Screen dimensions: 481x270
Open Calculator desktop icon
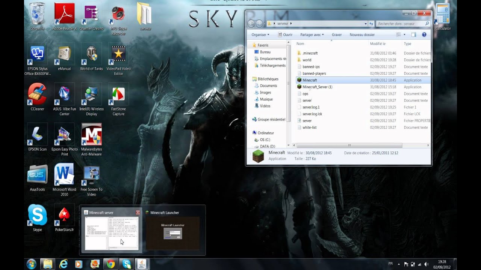click(x=443, y=17)
